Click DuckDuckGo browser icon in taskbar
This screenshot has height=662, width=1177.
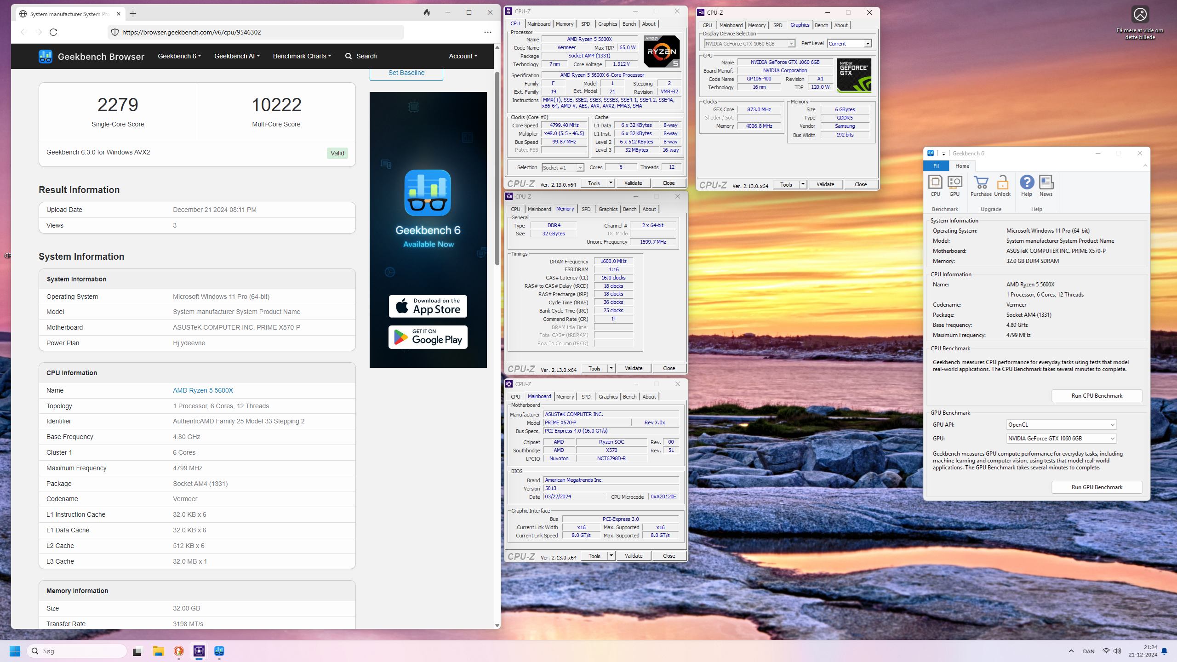point(178,651)
